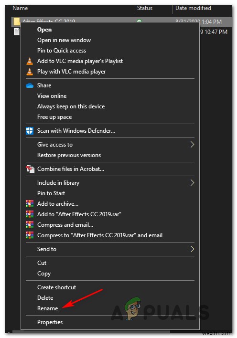Click WinRAR icon beside Add to archive
The image size is (237, 338).
(x=30, y=204)
